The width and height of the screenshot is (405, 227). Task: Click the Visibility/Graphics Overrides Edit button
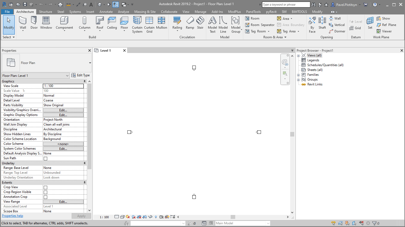63,110
